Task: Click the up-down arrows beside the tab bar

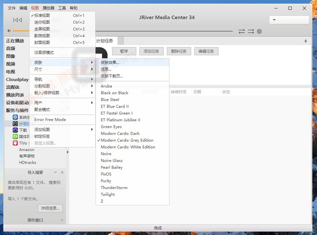Action: click(305, 41)
